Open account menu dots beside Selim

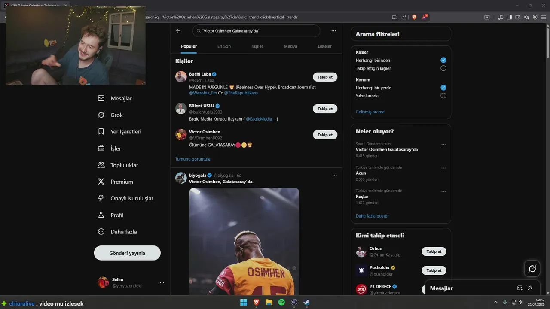[162, 282]
